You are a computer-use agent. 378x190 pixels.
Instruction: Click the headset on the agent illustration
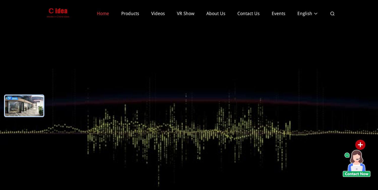click(x=358, y=159)
